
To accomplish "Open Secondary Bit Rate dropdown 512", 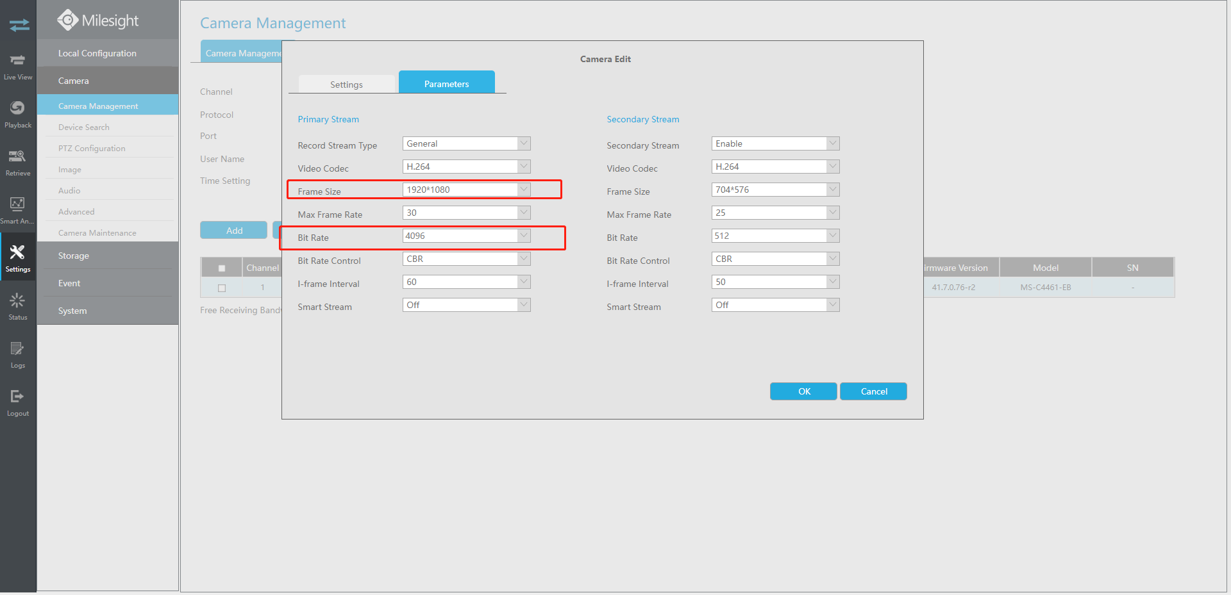I will click(776, 236).
